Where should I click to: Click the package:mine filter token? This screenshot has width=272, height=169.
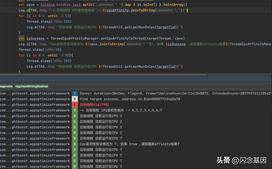pyautogui.click(x=6, y=86)
